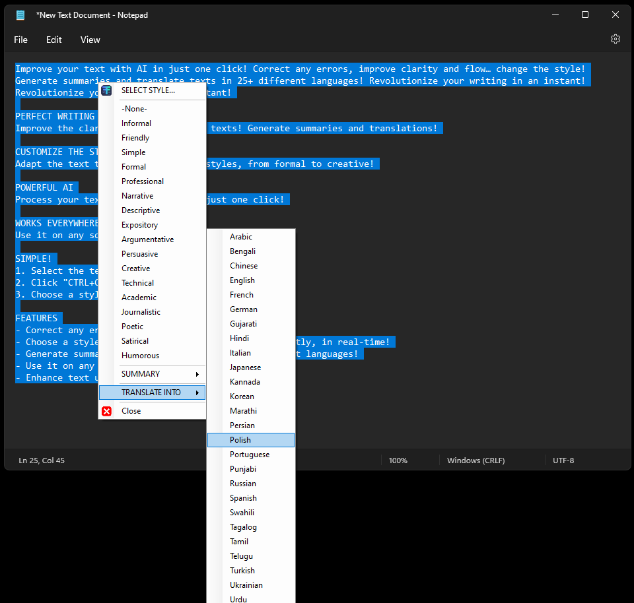Screen dimensions: 634x603
Task: Click the Notepad app icon in title bar
Action: coord(20,15)
